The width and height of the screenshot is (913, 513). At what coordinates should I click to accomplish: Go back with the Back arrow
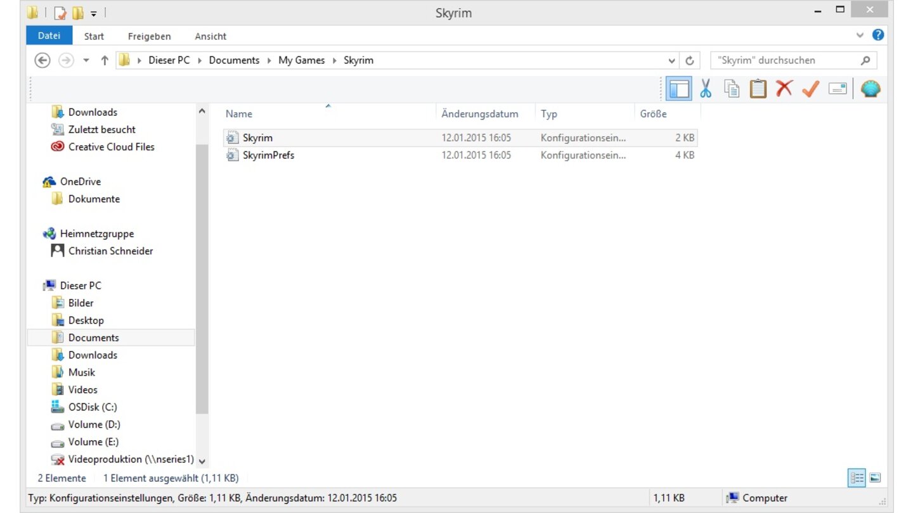tap(42, 60)
